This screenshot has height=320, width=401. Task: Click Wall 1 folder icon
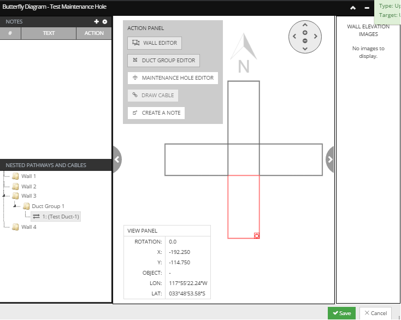[x=16, y=176]
